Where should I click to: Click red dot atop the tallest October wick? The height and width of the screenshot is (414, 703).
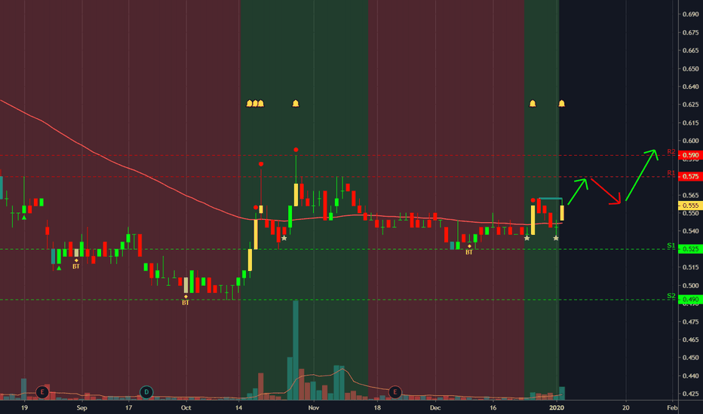tap(296, 150)
